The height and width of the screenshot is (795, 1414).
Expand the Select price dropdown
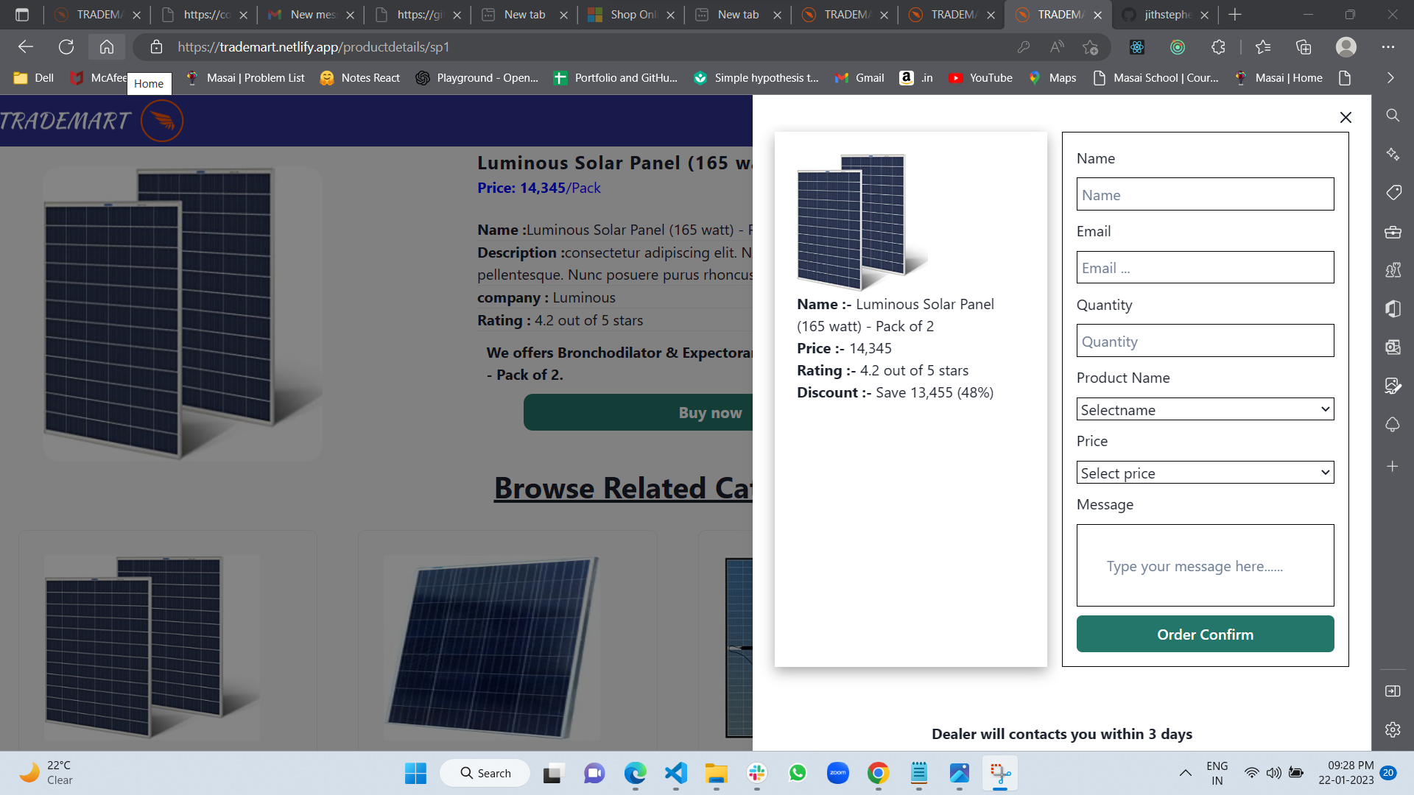[1205, 473]
